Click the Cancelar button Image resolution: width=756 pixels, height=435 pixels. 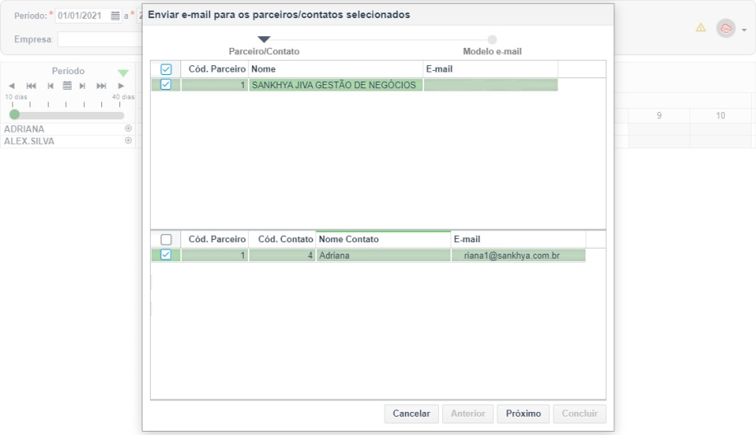pos(411,414)
